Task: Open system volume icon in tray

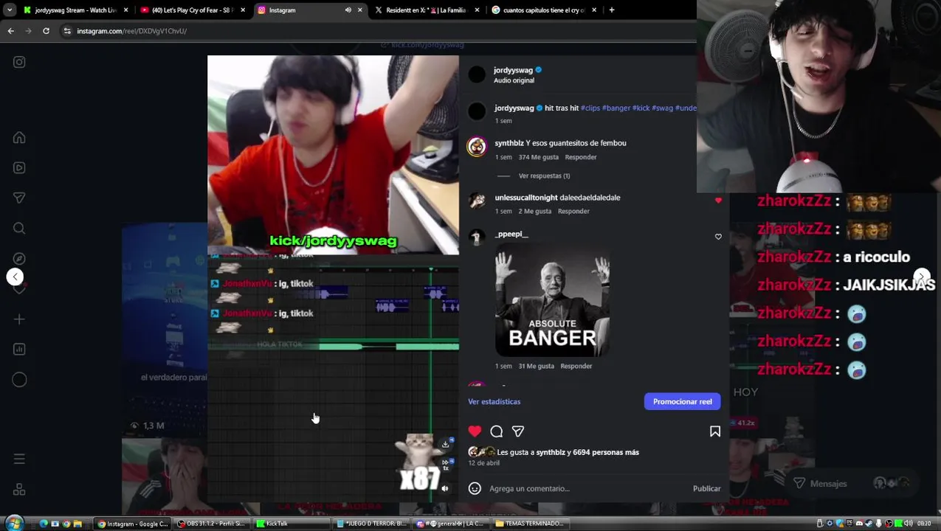Action: [908, 524]
